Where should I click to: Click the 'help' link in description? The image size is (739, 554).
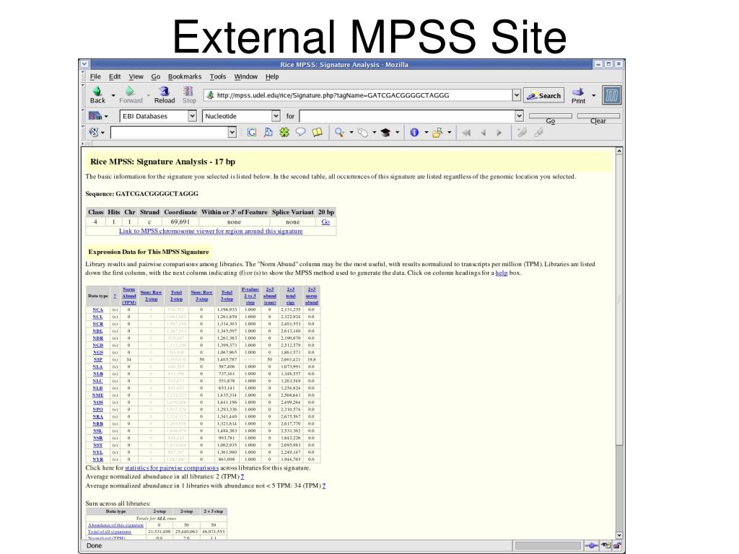501,273
